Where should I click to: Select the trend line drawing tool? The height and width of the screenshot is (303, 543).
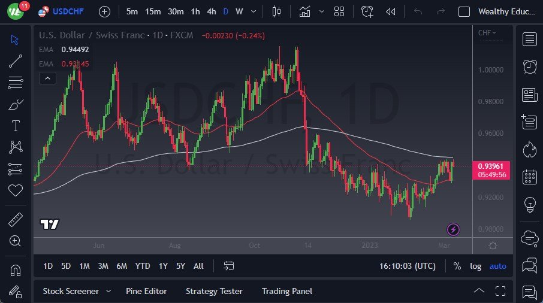point(16,60)
